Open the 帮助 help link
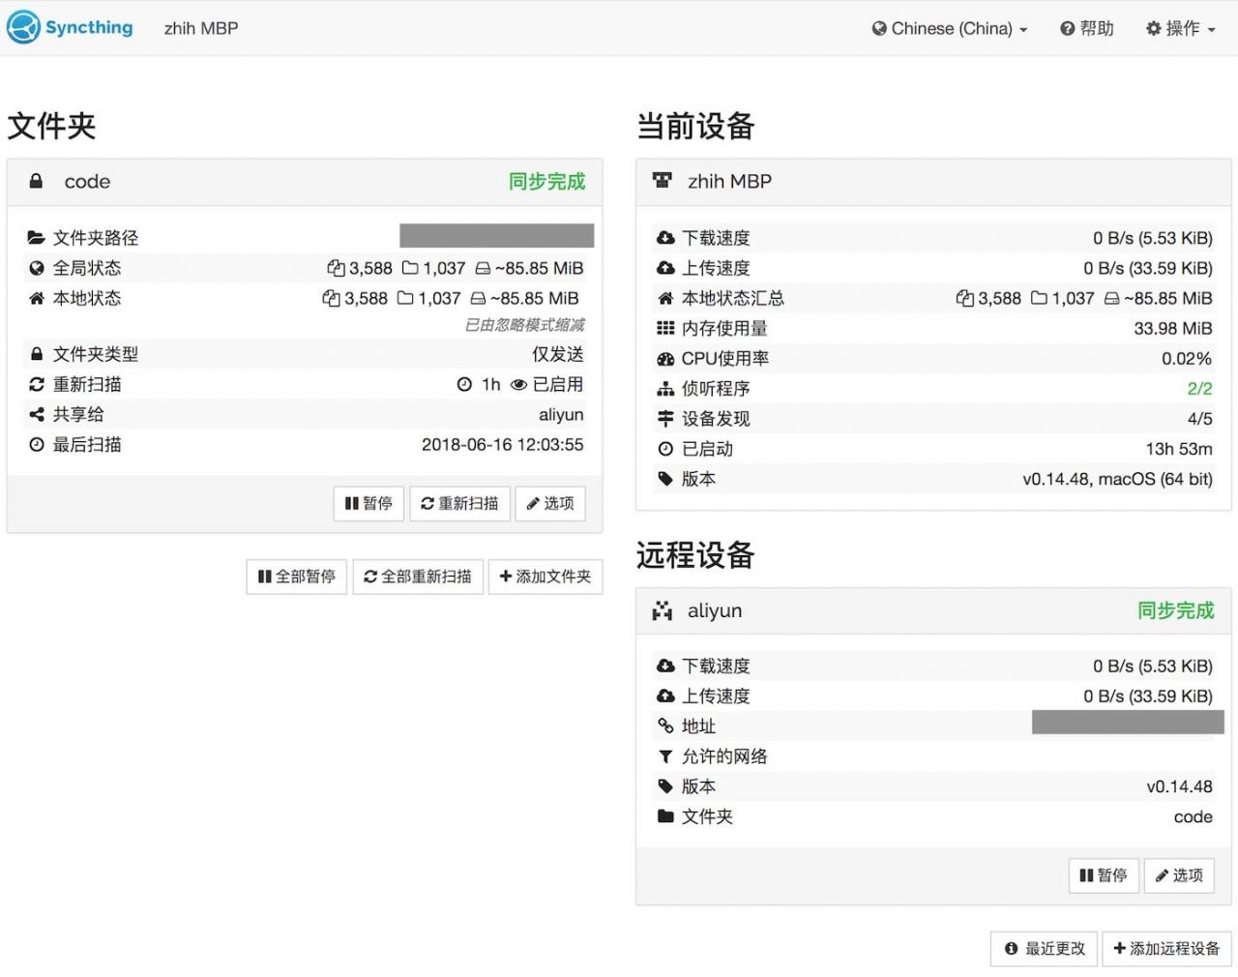Viewport: 1238px width, 977px height. pos(1087,28)
